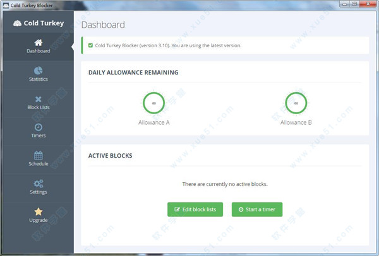This screenshot has height=256, width=379.
Task: Go to Statistics label in sidebar
Action: pyautogui.click(x=39, y=79)
